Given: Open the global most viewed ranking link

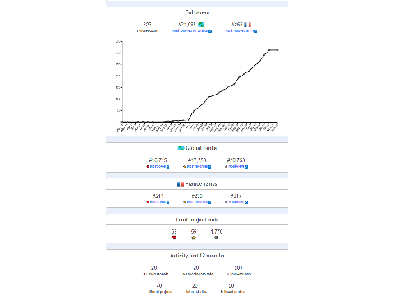Looking at the screenshot, I should tap(236, 166).
